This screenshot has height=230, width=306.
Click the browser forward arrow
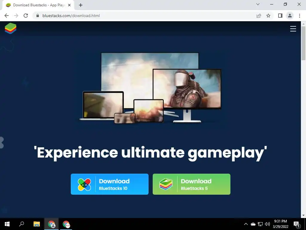(16, 16)
